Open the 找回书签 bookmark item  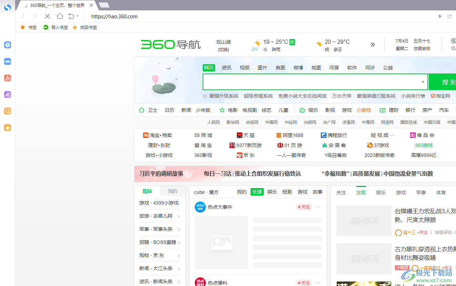(85, 27)
